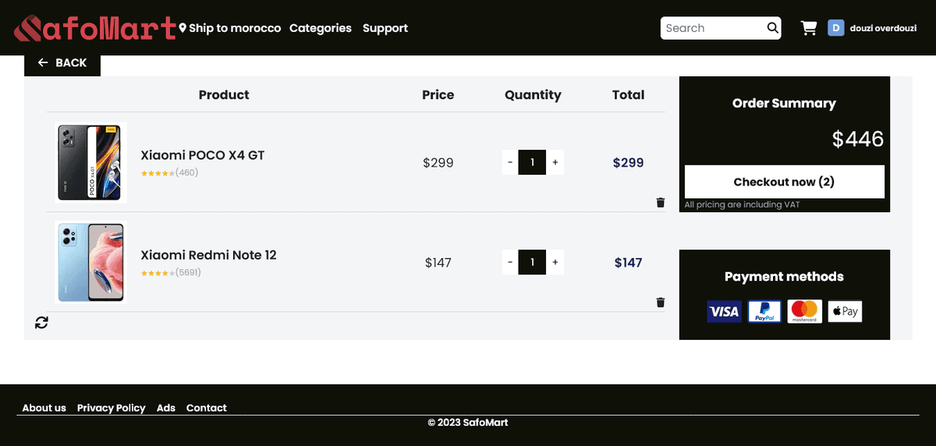Viewport: 936px width, 446px height.
Task: Go to Support menu item
Action: coord(385,28)
